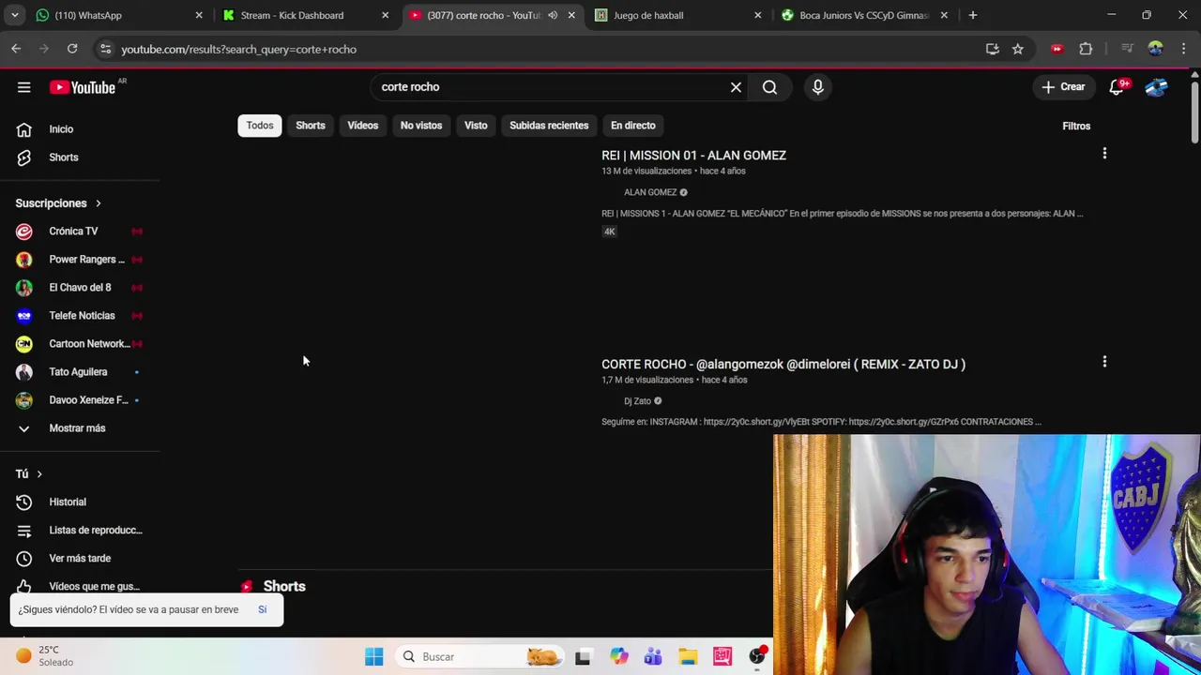Click the Crear button
Image resolution: width=1201 pixels, height=675 pixels.
pos(1063,87)
